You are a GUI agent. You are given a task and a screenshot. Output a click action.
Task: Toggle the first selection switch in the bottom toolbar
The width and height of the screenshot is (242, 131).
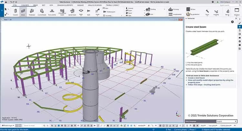pos(52,126)
